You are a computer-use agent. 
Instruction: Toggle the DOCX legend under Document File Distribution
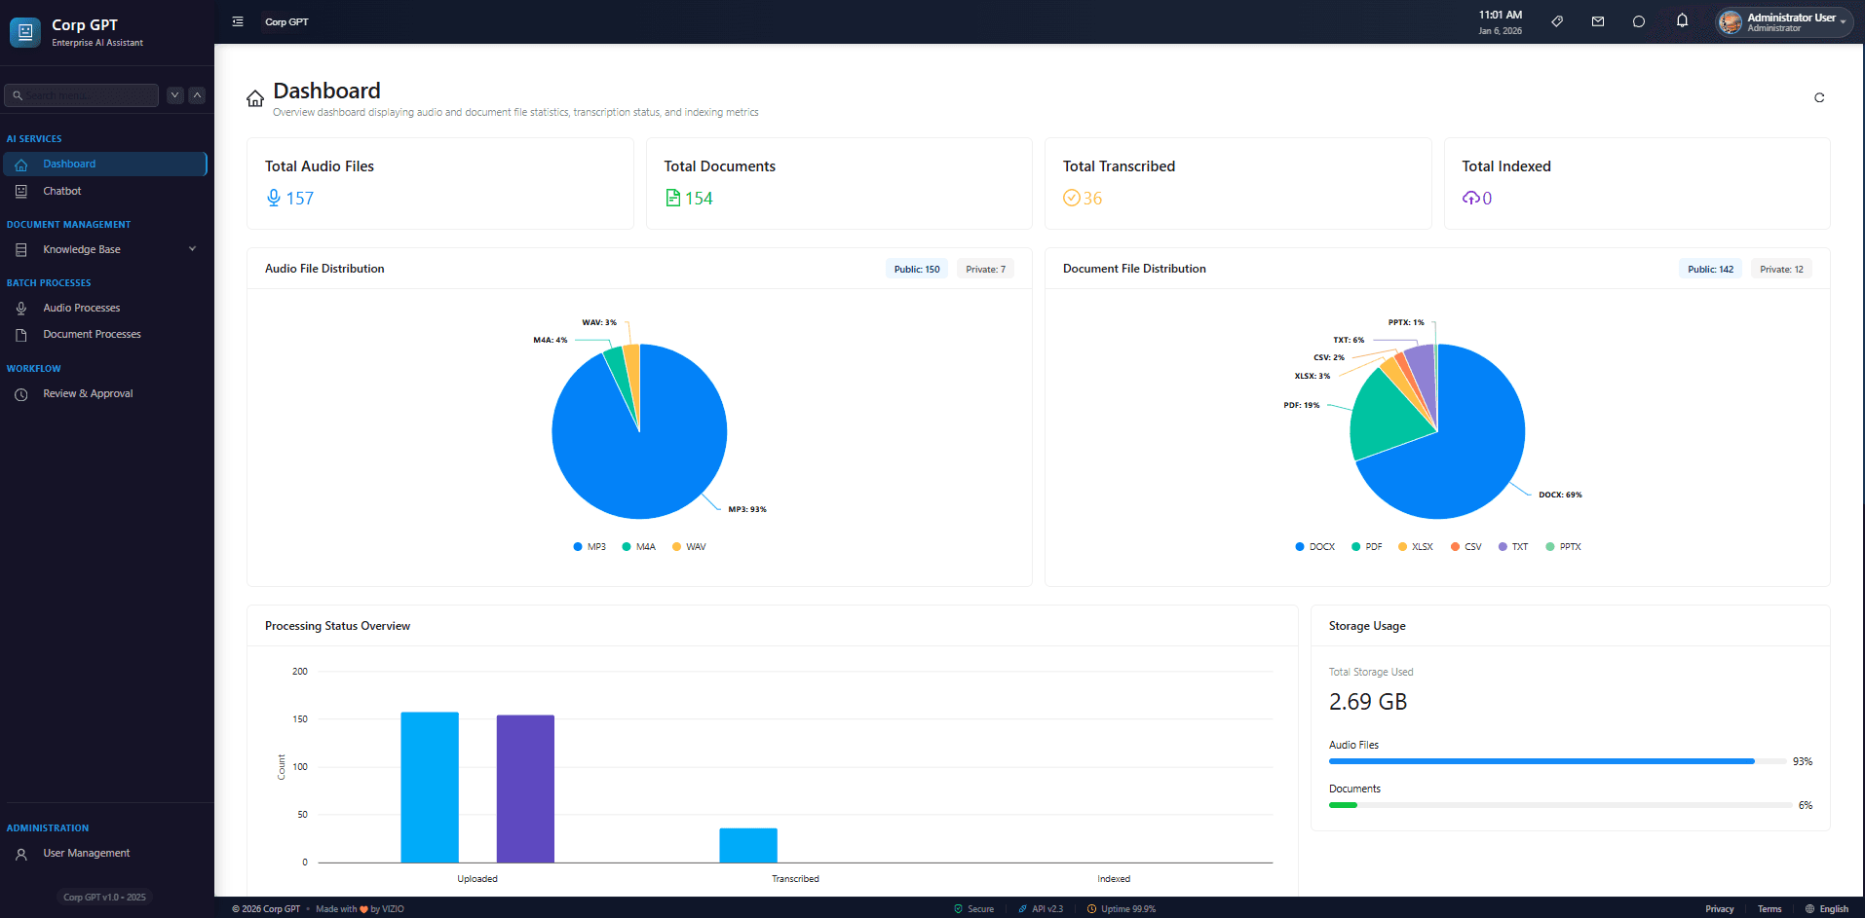(1314, 546)
